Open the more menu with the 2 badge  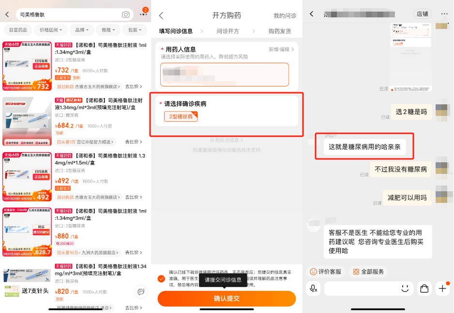[143, 14]
